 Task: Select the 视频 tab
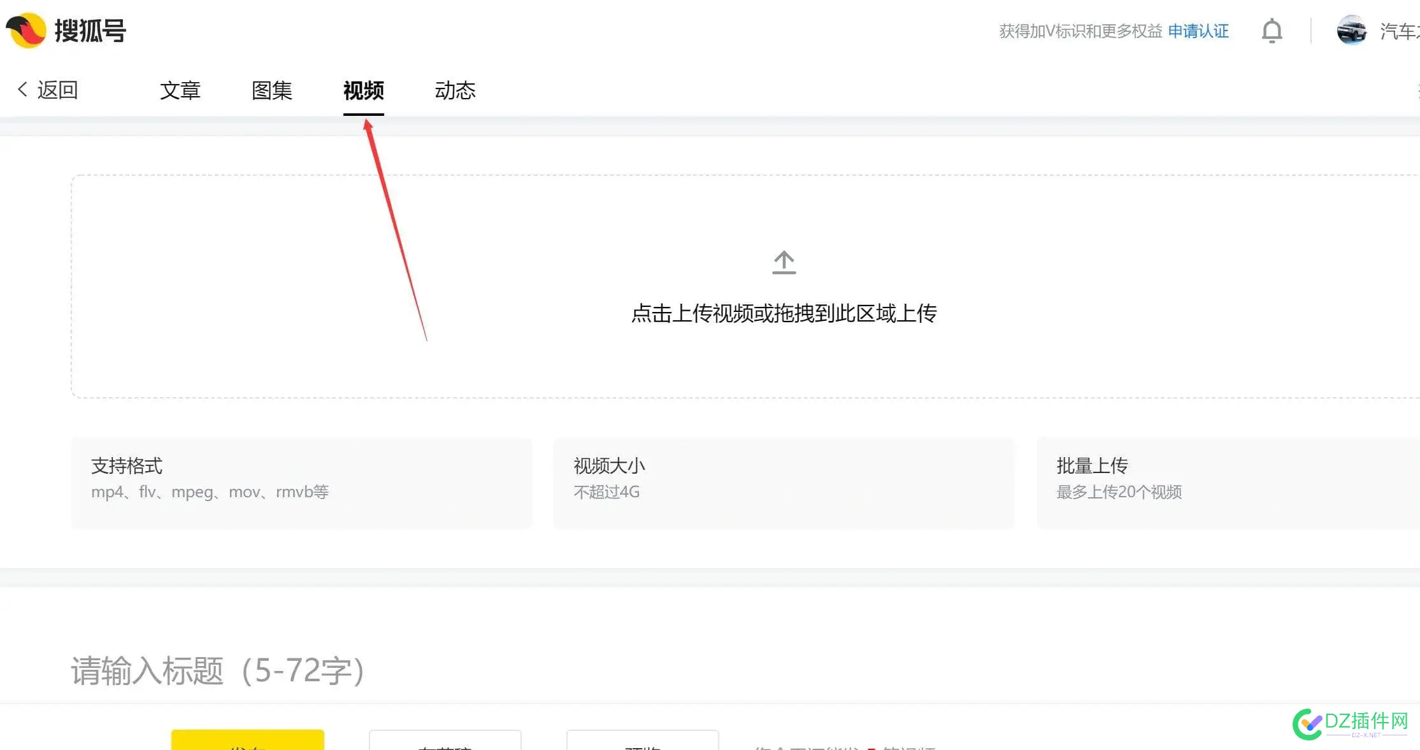point(363,92)
